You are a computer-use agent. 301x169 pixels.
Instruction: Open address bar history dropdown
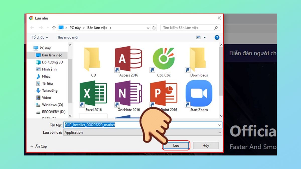pos(148,28)
